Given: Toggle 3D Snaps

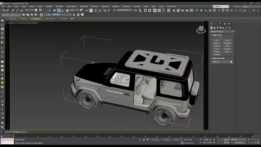Looking at the screenshot, I should [96, 11].
